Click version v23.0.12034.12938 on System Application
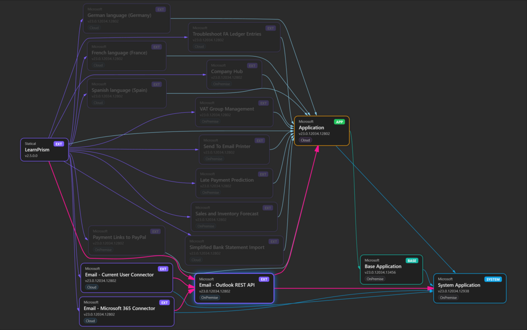The image size is (527, 330). (x=453, y=291)
